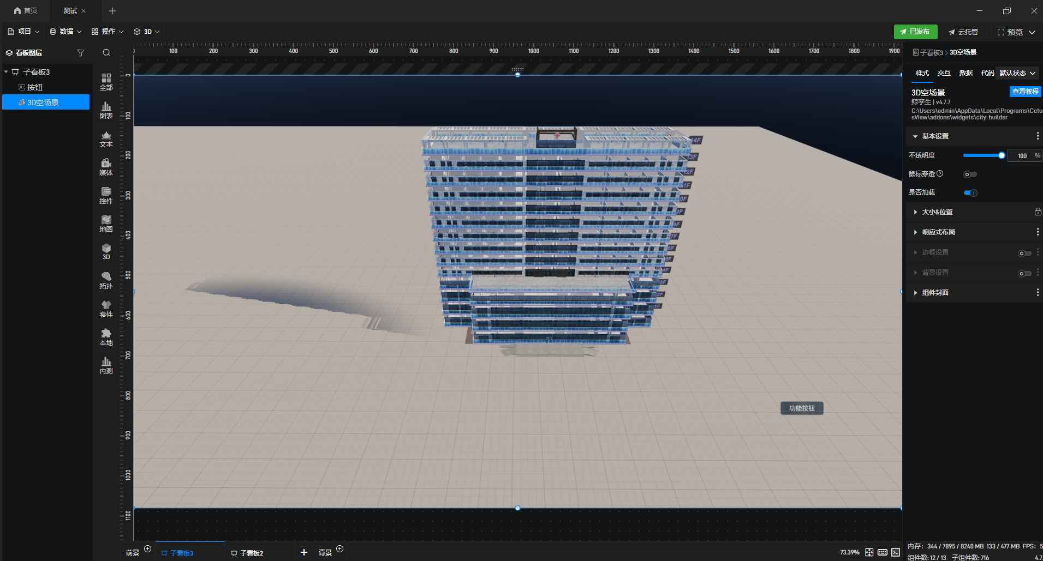Click the 已发布 published button
The height and width of the screenshot is (561, 1043).
click(915, 32)
